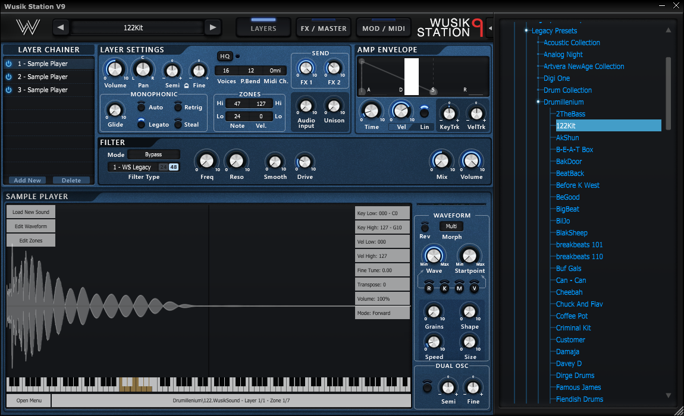Click the Mode: Forward playback setting
The height and width of the screenshot is (416, 684).
point(382,313)
